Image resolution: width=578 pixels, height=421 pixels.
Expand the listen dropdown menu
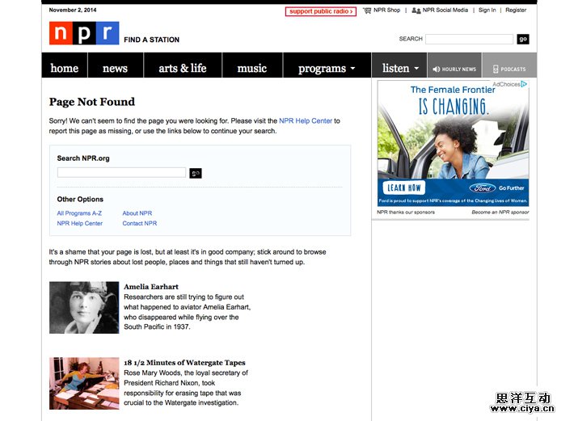(x=400, y=68)
